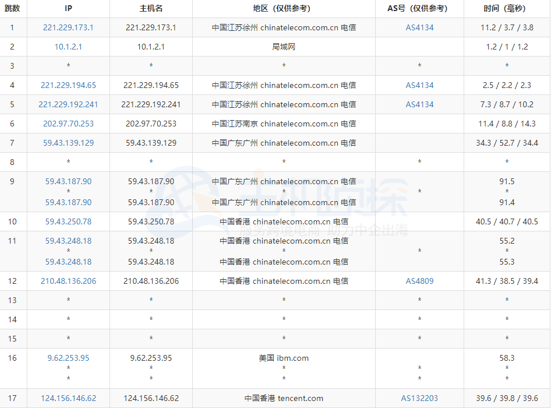Select the 221.229.194.65 link in the IP column
The image size is (551, 408).
click(68, 85)
